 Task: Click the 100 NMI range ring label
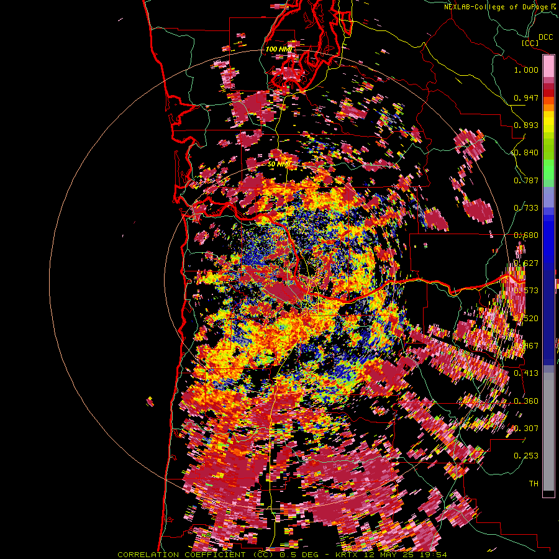(279, 49)
